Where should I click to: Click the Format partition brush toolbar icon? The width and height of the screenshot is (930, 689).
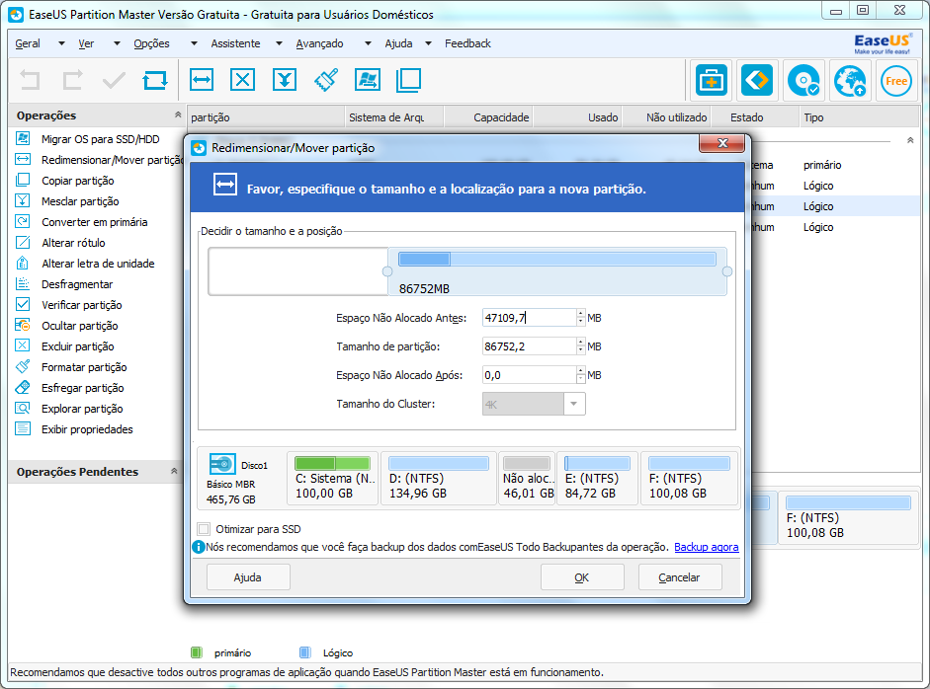[326, 80]
